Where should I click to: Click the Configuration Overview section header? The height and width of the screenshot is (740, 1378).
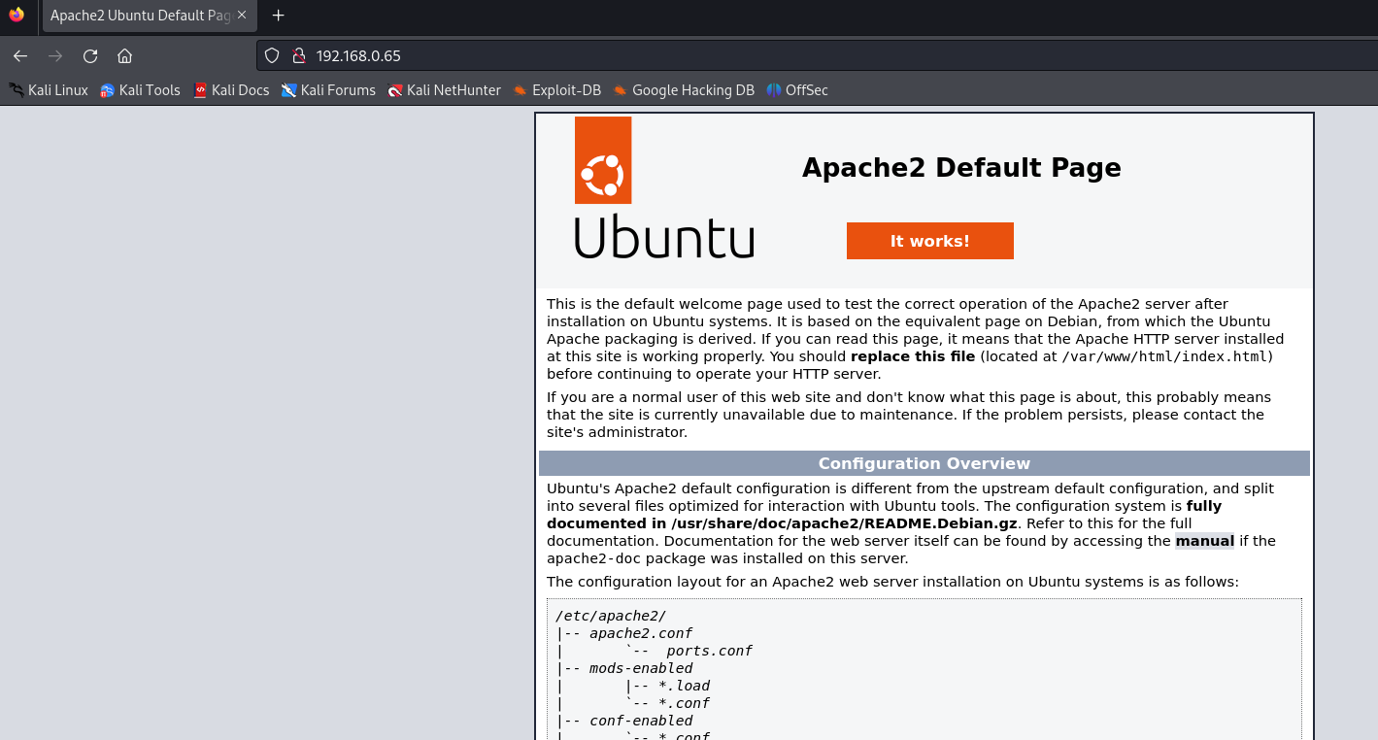pos(924,463)
